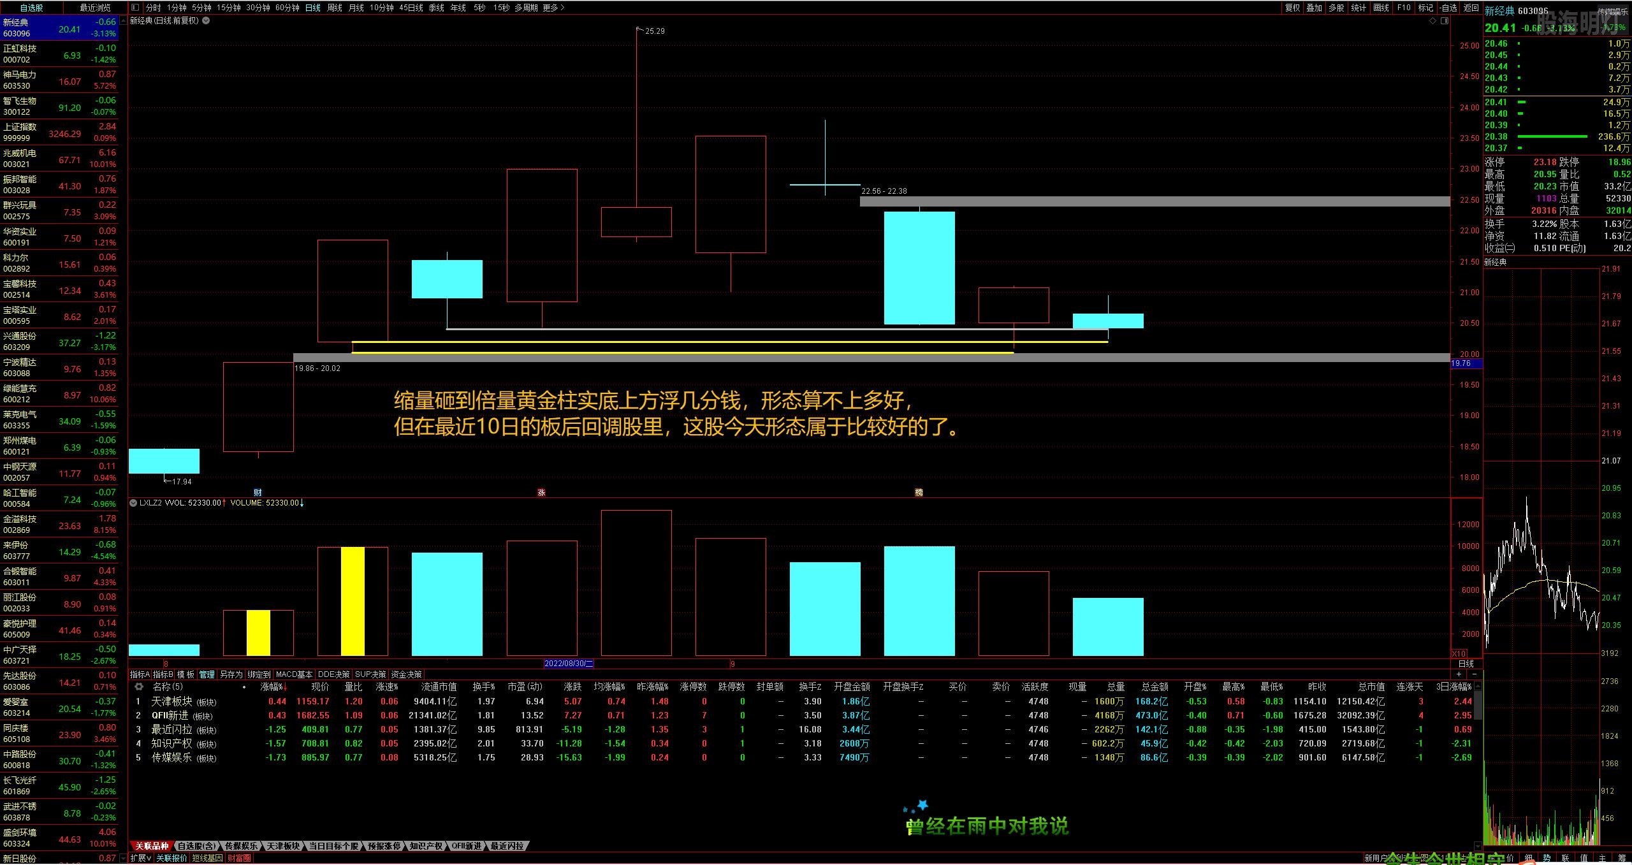Select 周线 period tab
Viewport: 1632px width, 865px height.
(334, 8)
